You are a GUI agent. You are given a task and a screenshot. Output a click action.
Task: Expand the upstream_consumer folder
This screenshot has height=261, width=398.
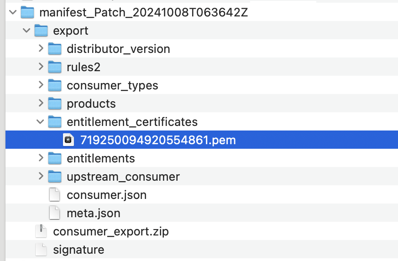point(41,177)
